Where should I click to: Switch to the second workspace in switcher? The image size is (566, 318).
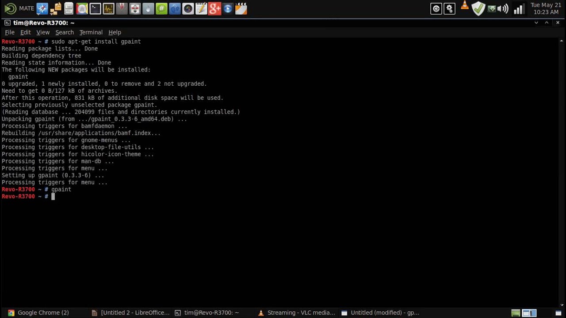click(529, 313)
